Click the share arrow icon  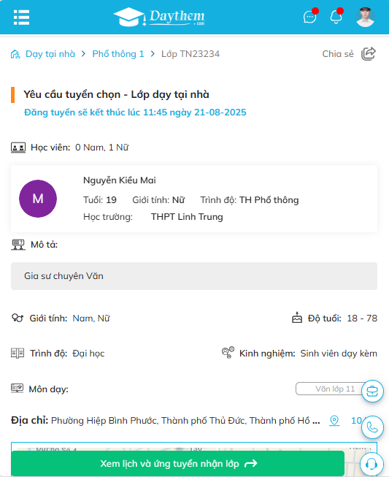(369, 54)
